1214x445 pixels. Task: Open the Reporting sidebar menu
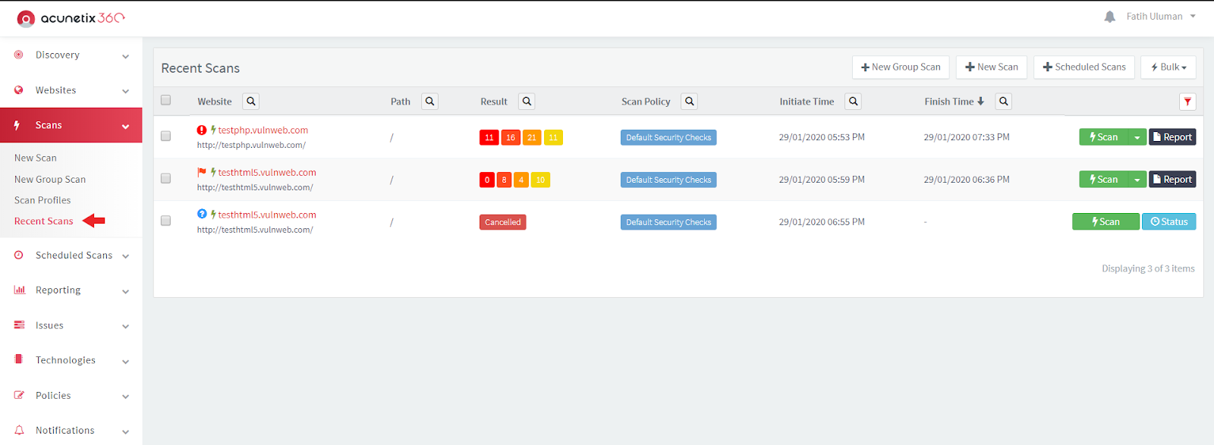[71, 290]
